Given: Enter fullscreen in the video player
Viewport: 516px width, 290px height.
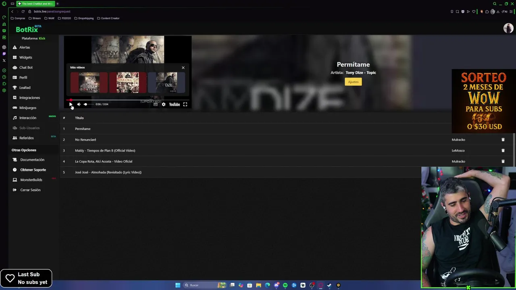Looking at the screenshot, I should 185,104.
